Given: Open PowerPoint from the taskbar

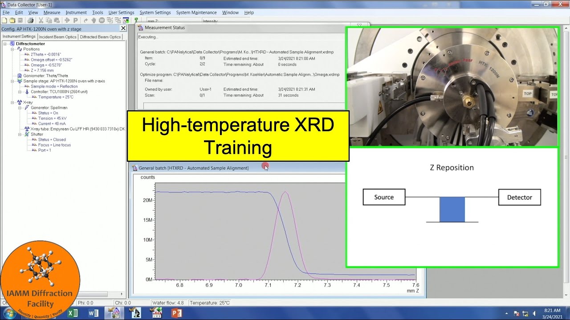Looking at the screenshot, I should click(x=177, y=313).
